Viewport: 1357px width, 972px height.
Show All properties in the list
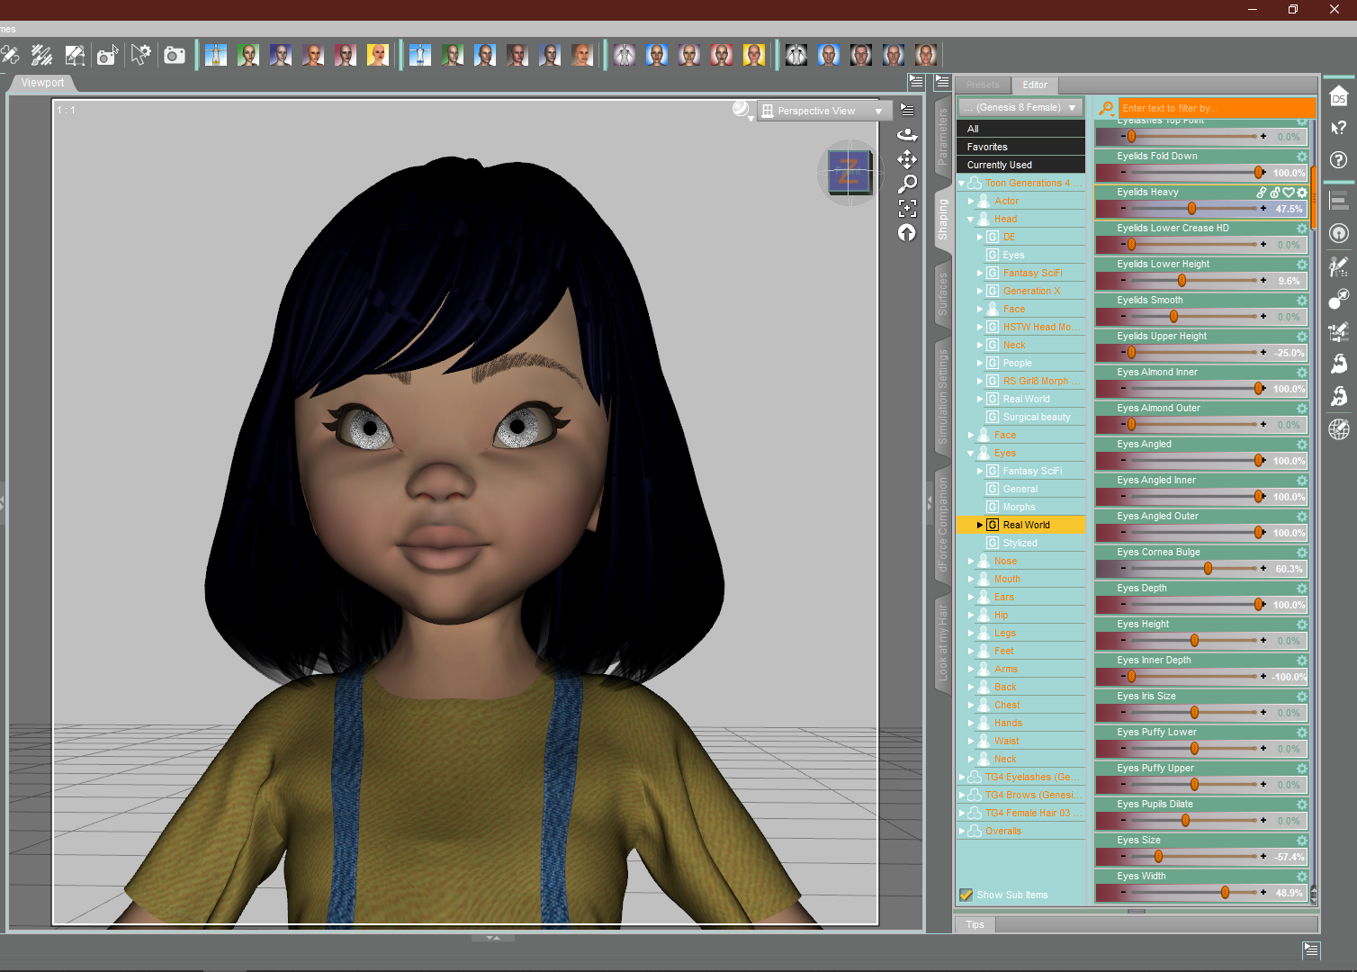point(1021,129)
